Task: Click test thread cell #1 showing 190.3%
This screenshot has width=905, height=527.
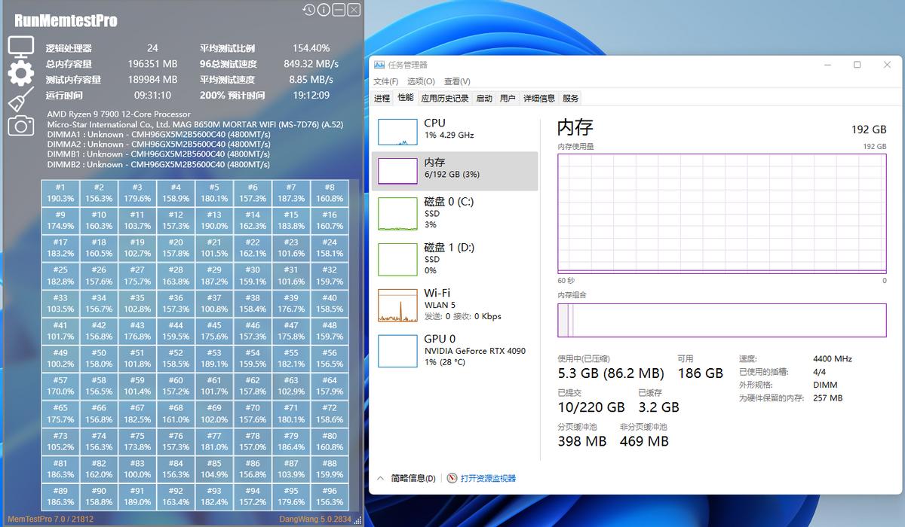Action: pos(61,191)
